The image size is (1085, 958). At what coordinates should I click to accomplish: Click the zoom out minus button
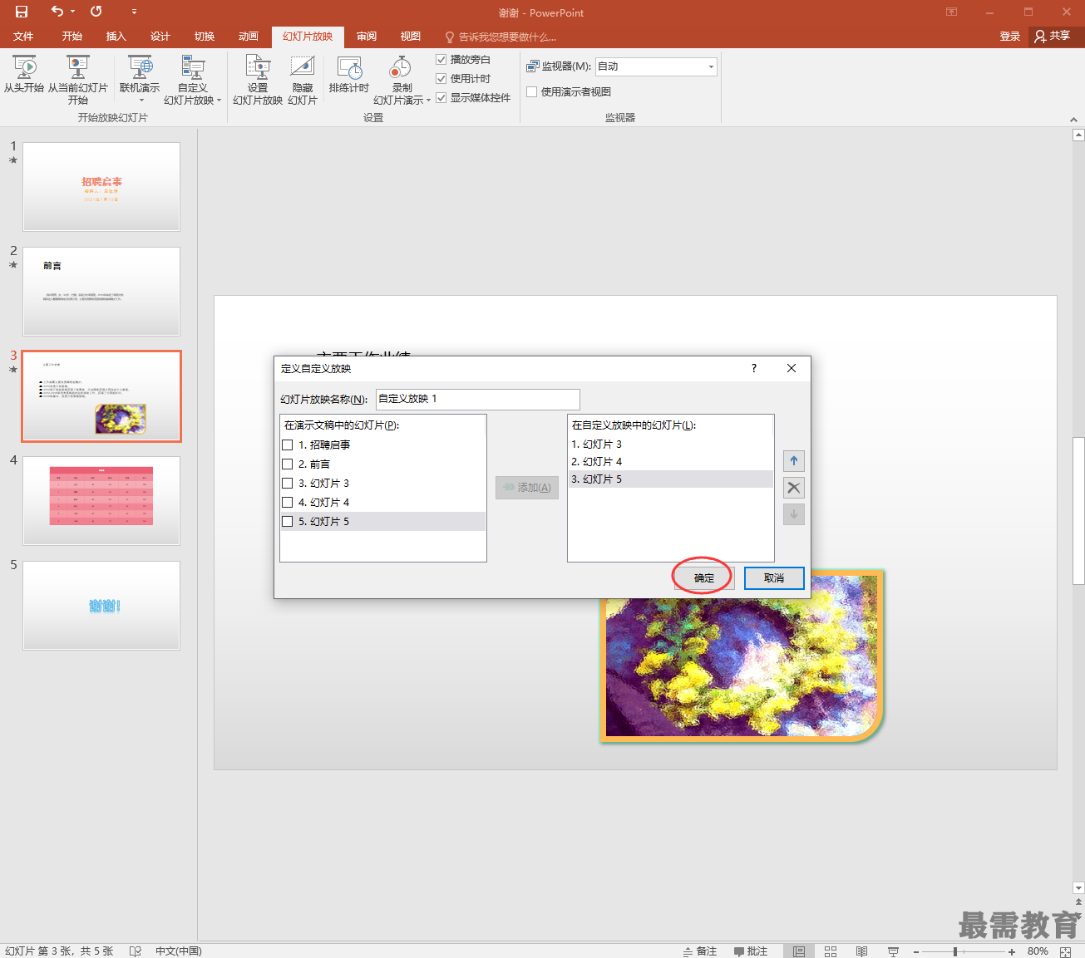916,951
